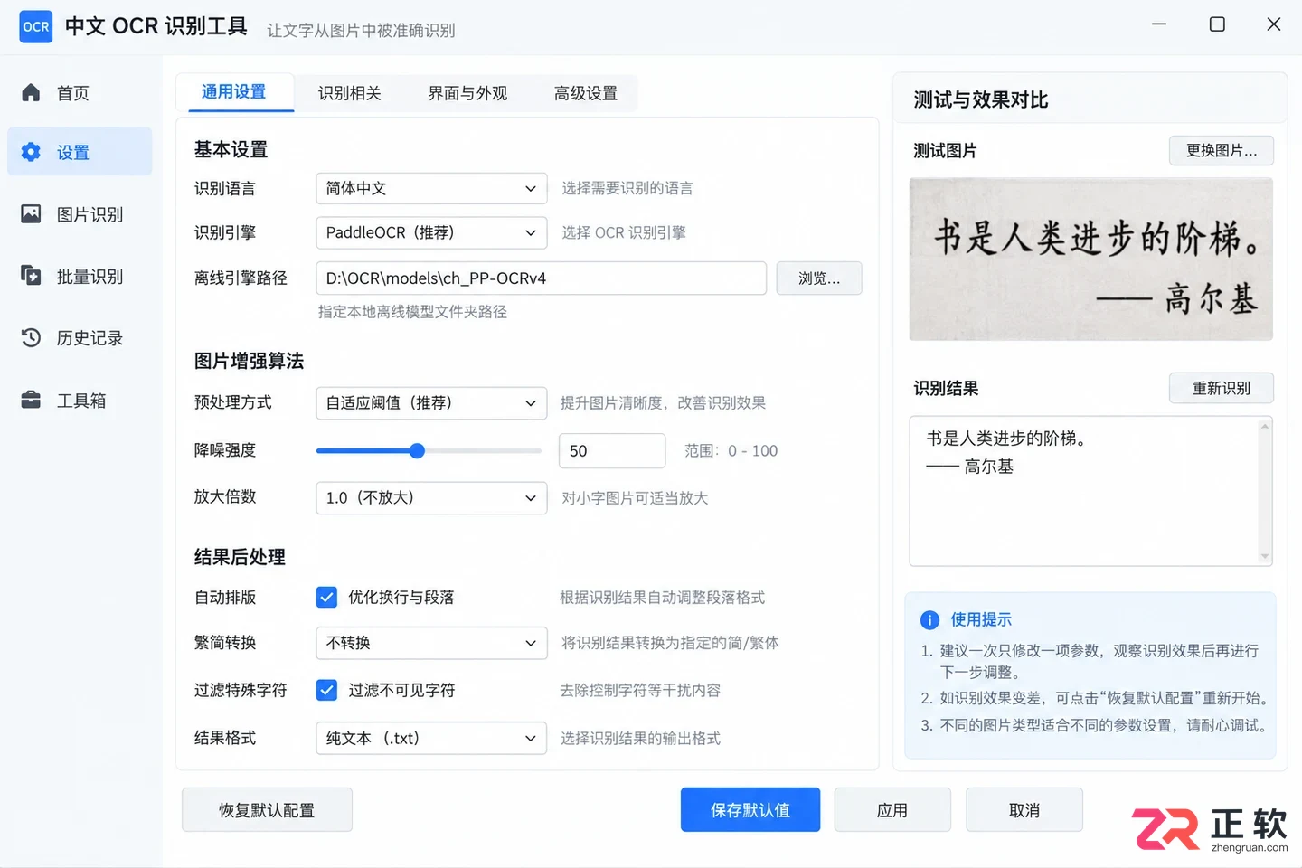The image size is (1302, 868).
Task: Click the 离线引擎路径 input field
Action: click(541, 278)
